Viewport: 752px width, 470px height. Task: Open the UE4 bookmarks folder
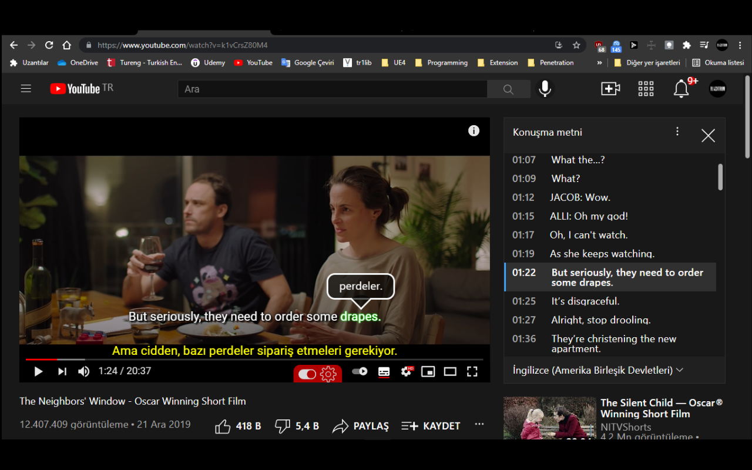[x=394, y=63]
